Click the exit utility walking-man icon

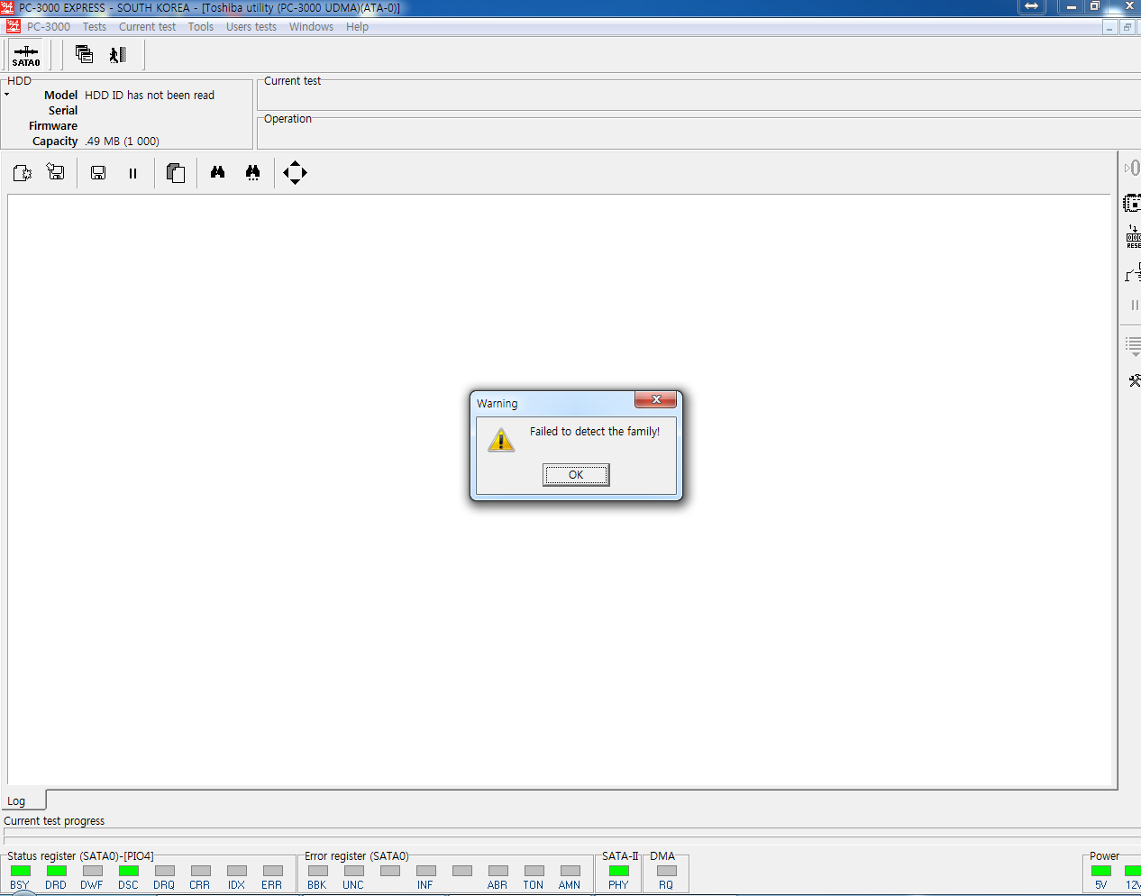tap(118, 55)
